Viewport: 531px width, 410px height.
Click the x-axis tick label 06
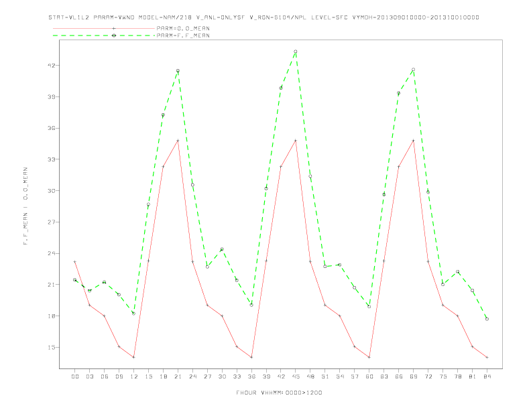(x=105, y=377)
